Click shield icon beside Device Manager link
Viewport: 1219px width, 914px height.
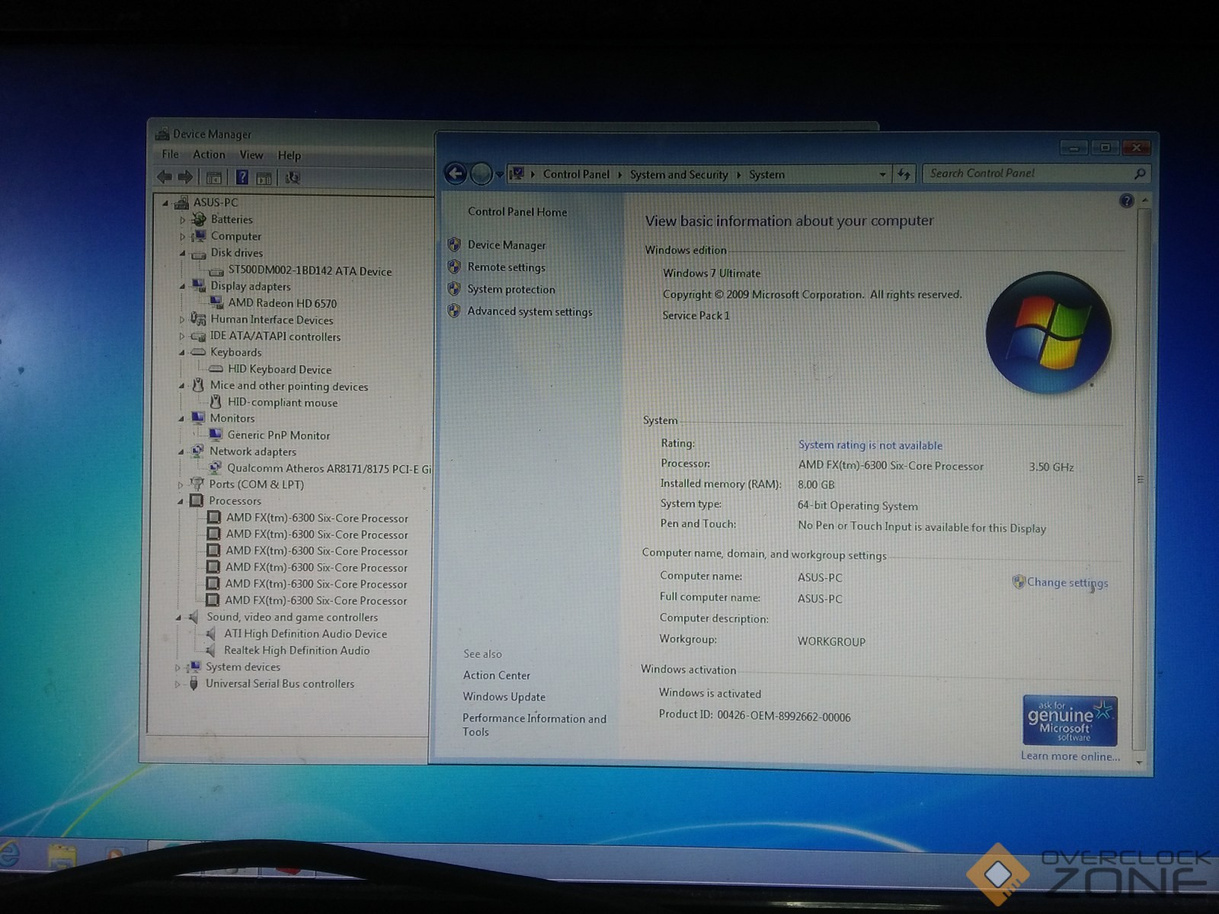[x=454, y=244]
